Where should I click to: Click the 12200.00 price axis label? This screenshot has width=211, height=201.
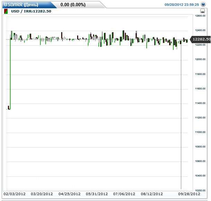point(200,45)
